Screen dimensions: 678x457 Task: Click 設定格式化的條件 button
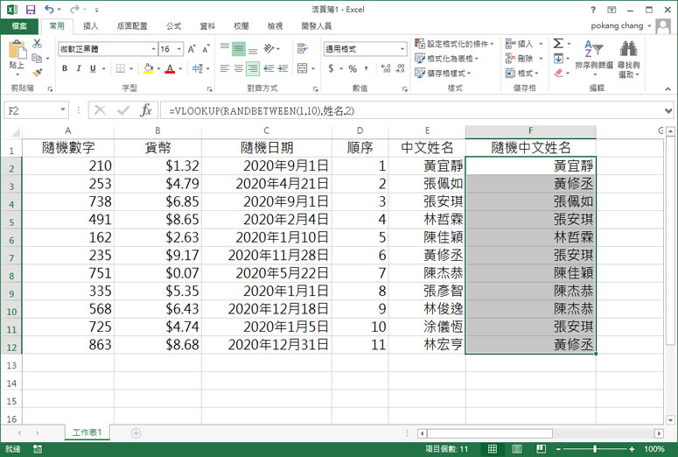pos(455,44)
